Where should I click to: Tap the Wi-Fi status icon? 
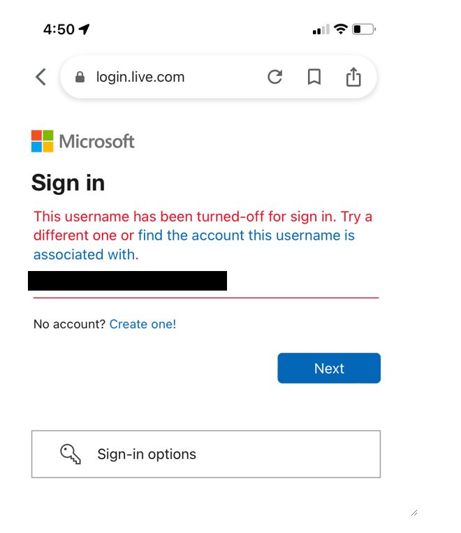341,29
